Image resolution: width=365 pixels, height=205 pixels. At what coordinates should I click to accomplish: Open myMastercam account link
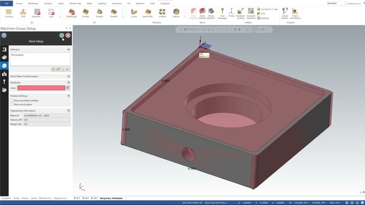(x=354, y=3)
